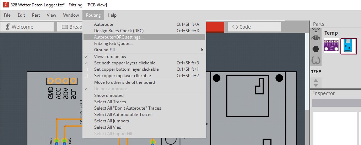Open the robot-shaped parts bin icon
The width and height of the screenshot is (361, 145).
point(316,38)
